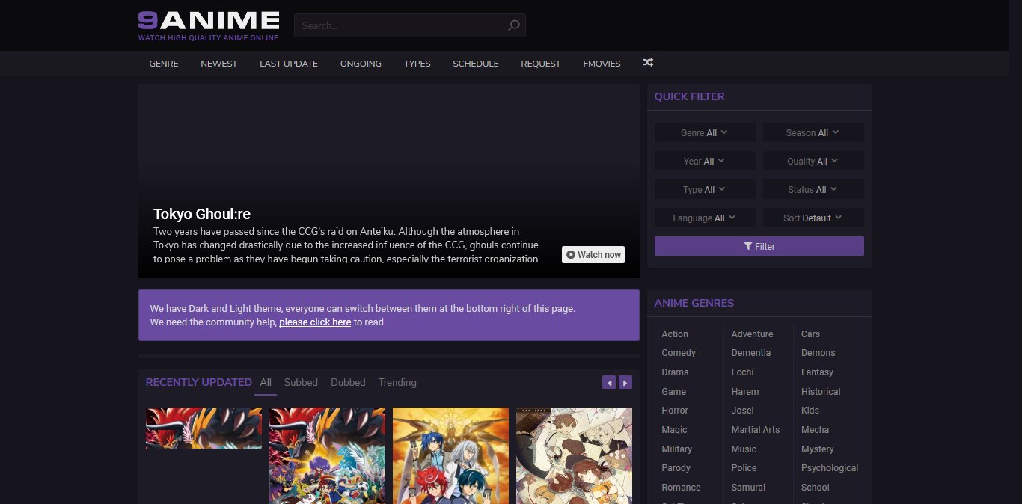The width and height of the screenshot is (1022, 504).
Task: Open the Tokyo Ghoul:re title
Action: pos(202,215)
